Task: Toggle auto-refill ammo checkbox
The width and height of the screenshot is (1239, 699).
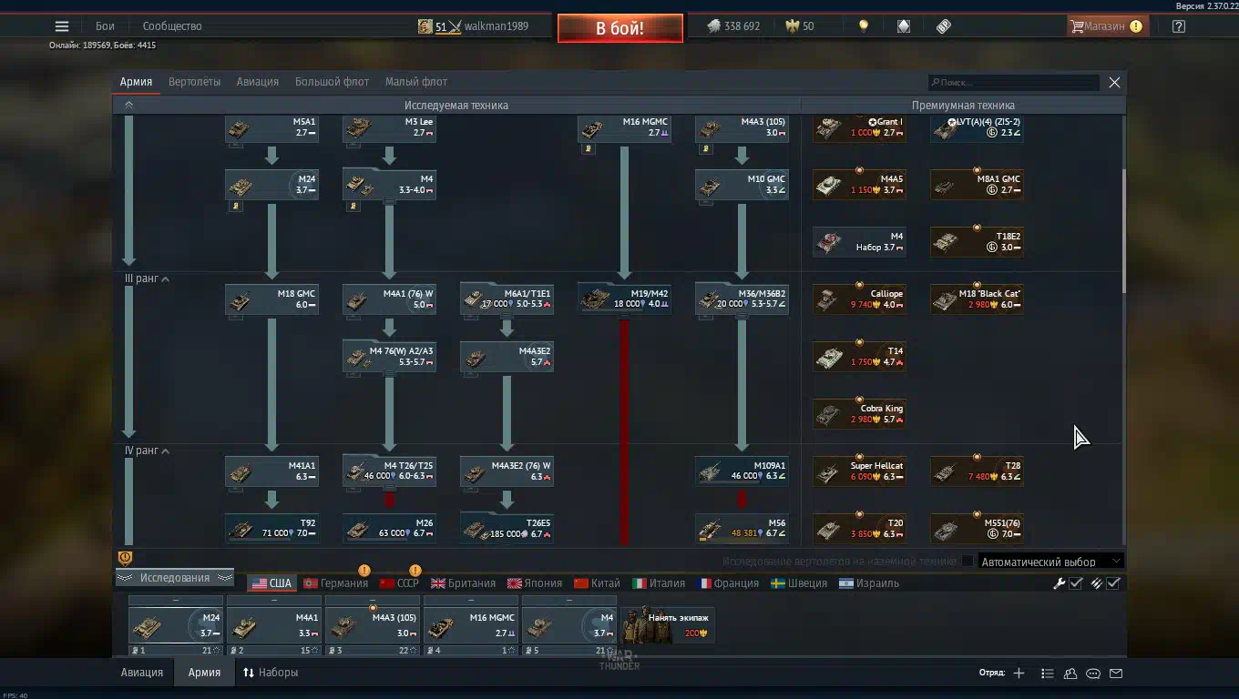Action: (x=1113, y=583)
